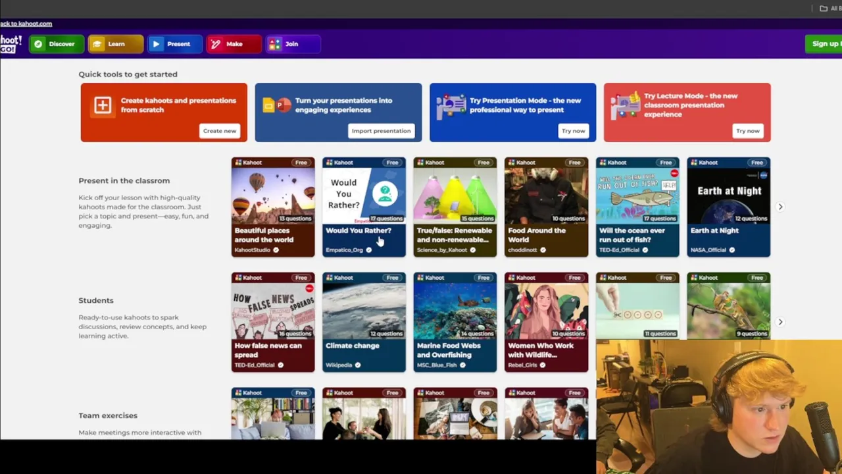Show the next kahoots in the Present in the classroom row
The height and width of the screenshot is (474, 842).
tap(780, 207)
